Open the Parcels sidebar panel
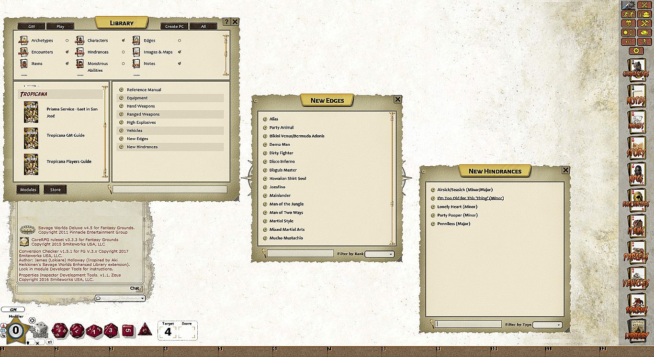654x357 pixels. pos(636,253)
